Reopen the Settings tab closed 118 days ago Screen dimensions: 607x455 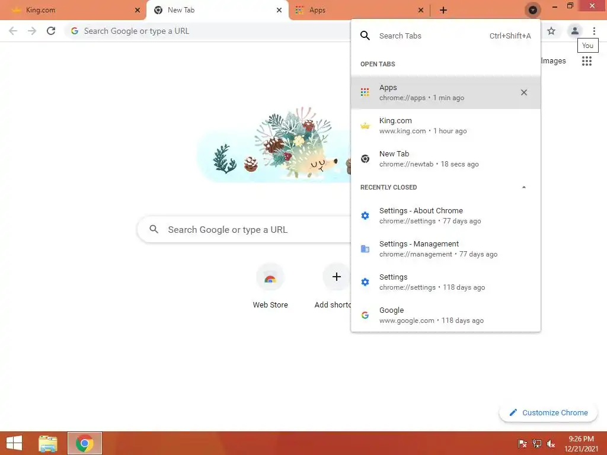point(446,282)
